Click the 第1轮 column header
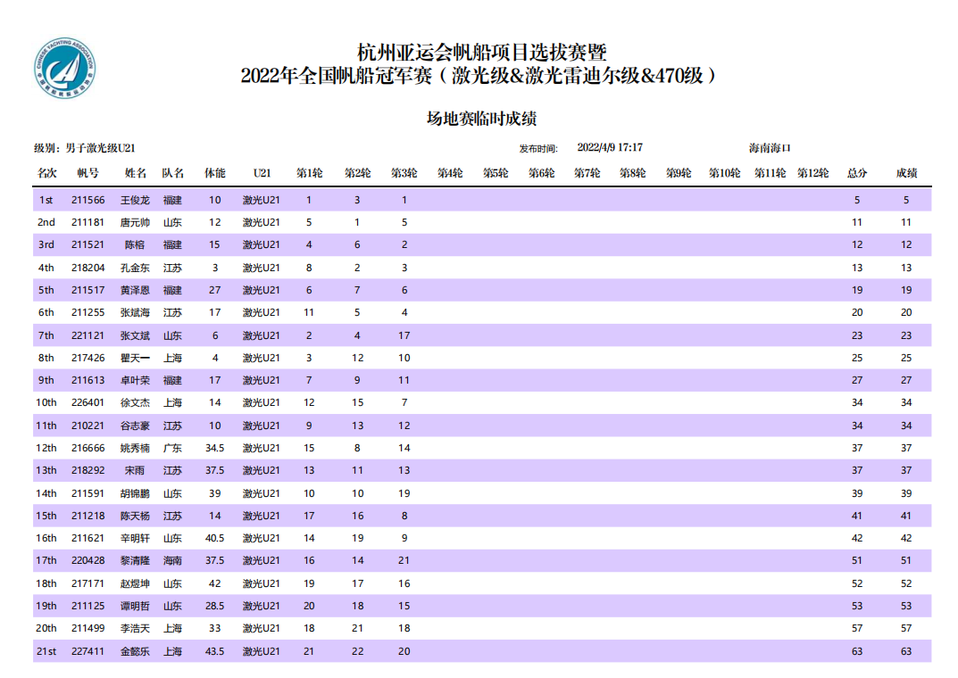The width and height of the screenshot is (958, 678). tap(309, 173)
